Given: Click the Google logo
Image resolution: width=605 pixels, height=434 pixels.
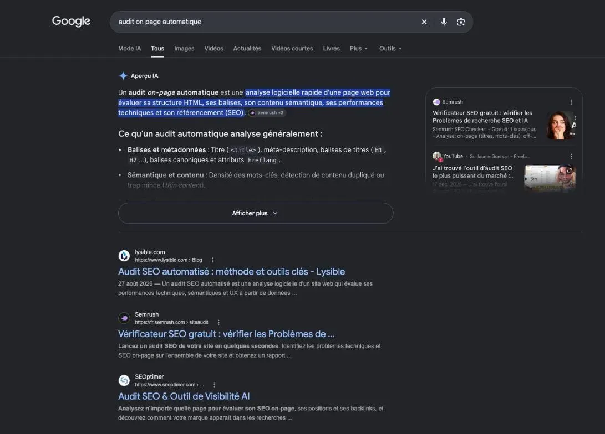Looking at the screenshot, I should pos(71,21).
